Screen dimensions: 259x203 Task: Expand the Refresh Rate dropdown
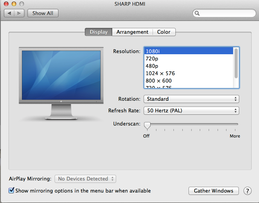(x=191, y=110)
